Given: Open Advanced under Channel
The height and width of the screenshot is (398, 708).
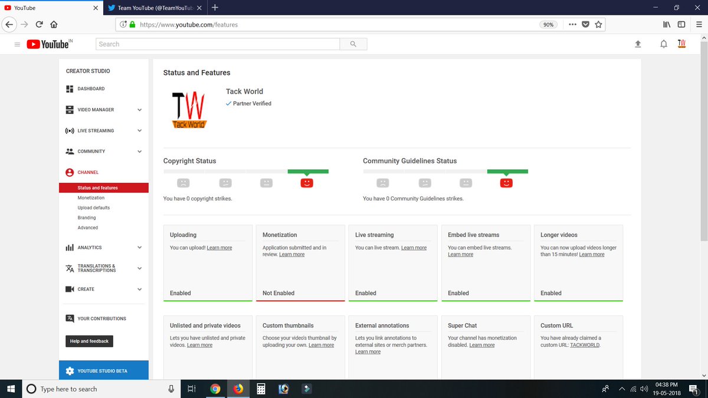Looking at the screenshot, I should 88,228.
